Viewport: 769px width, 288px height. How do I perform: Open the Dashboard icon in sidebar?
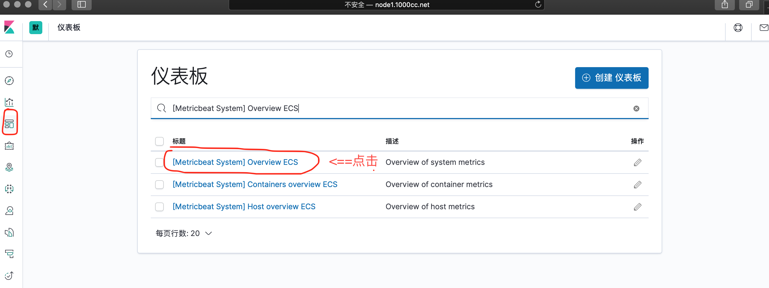pos(9,124)
